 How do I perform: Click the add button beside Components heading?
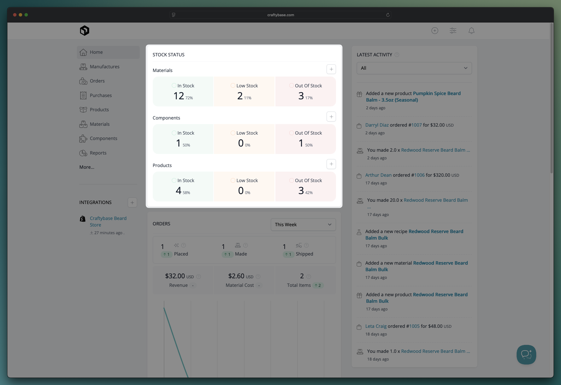click(x=331, y=116)
